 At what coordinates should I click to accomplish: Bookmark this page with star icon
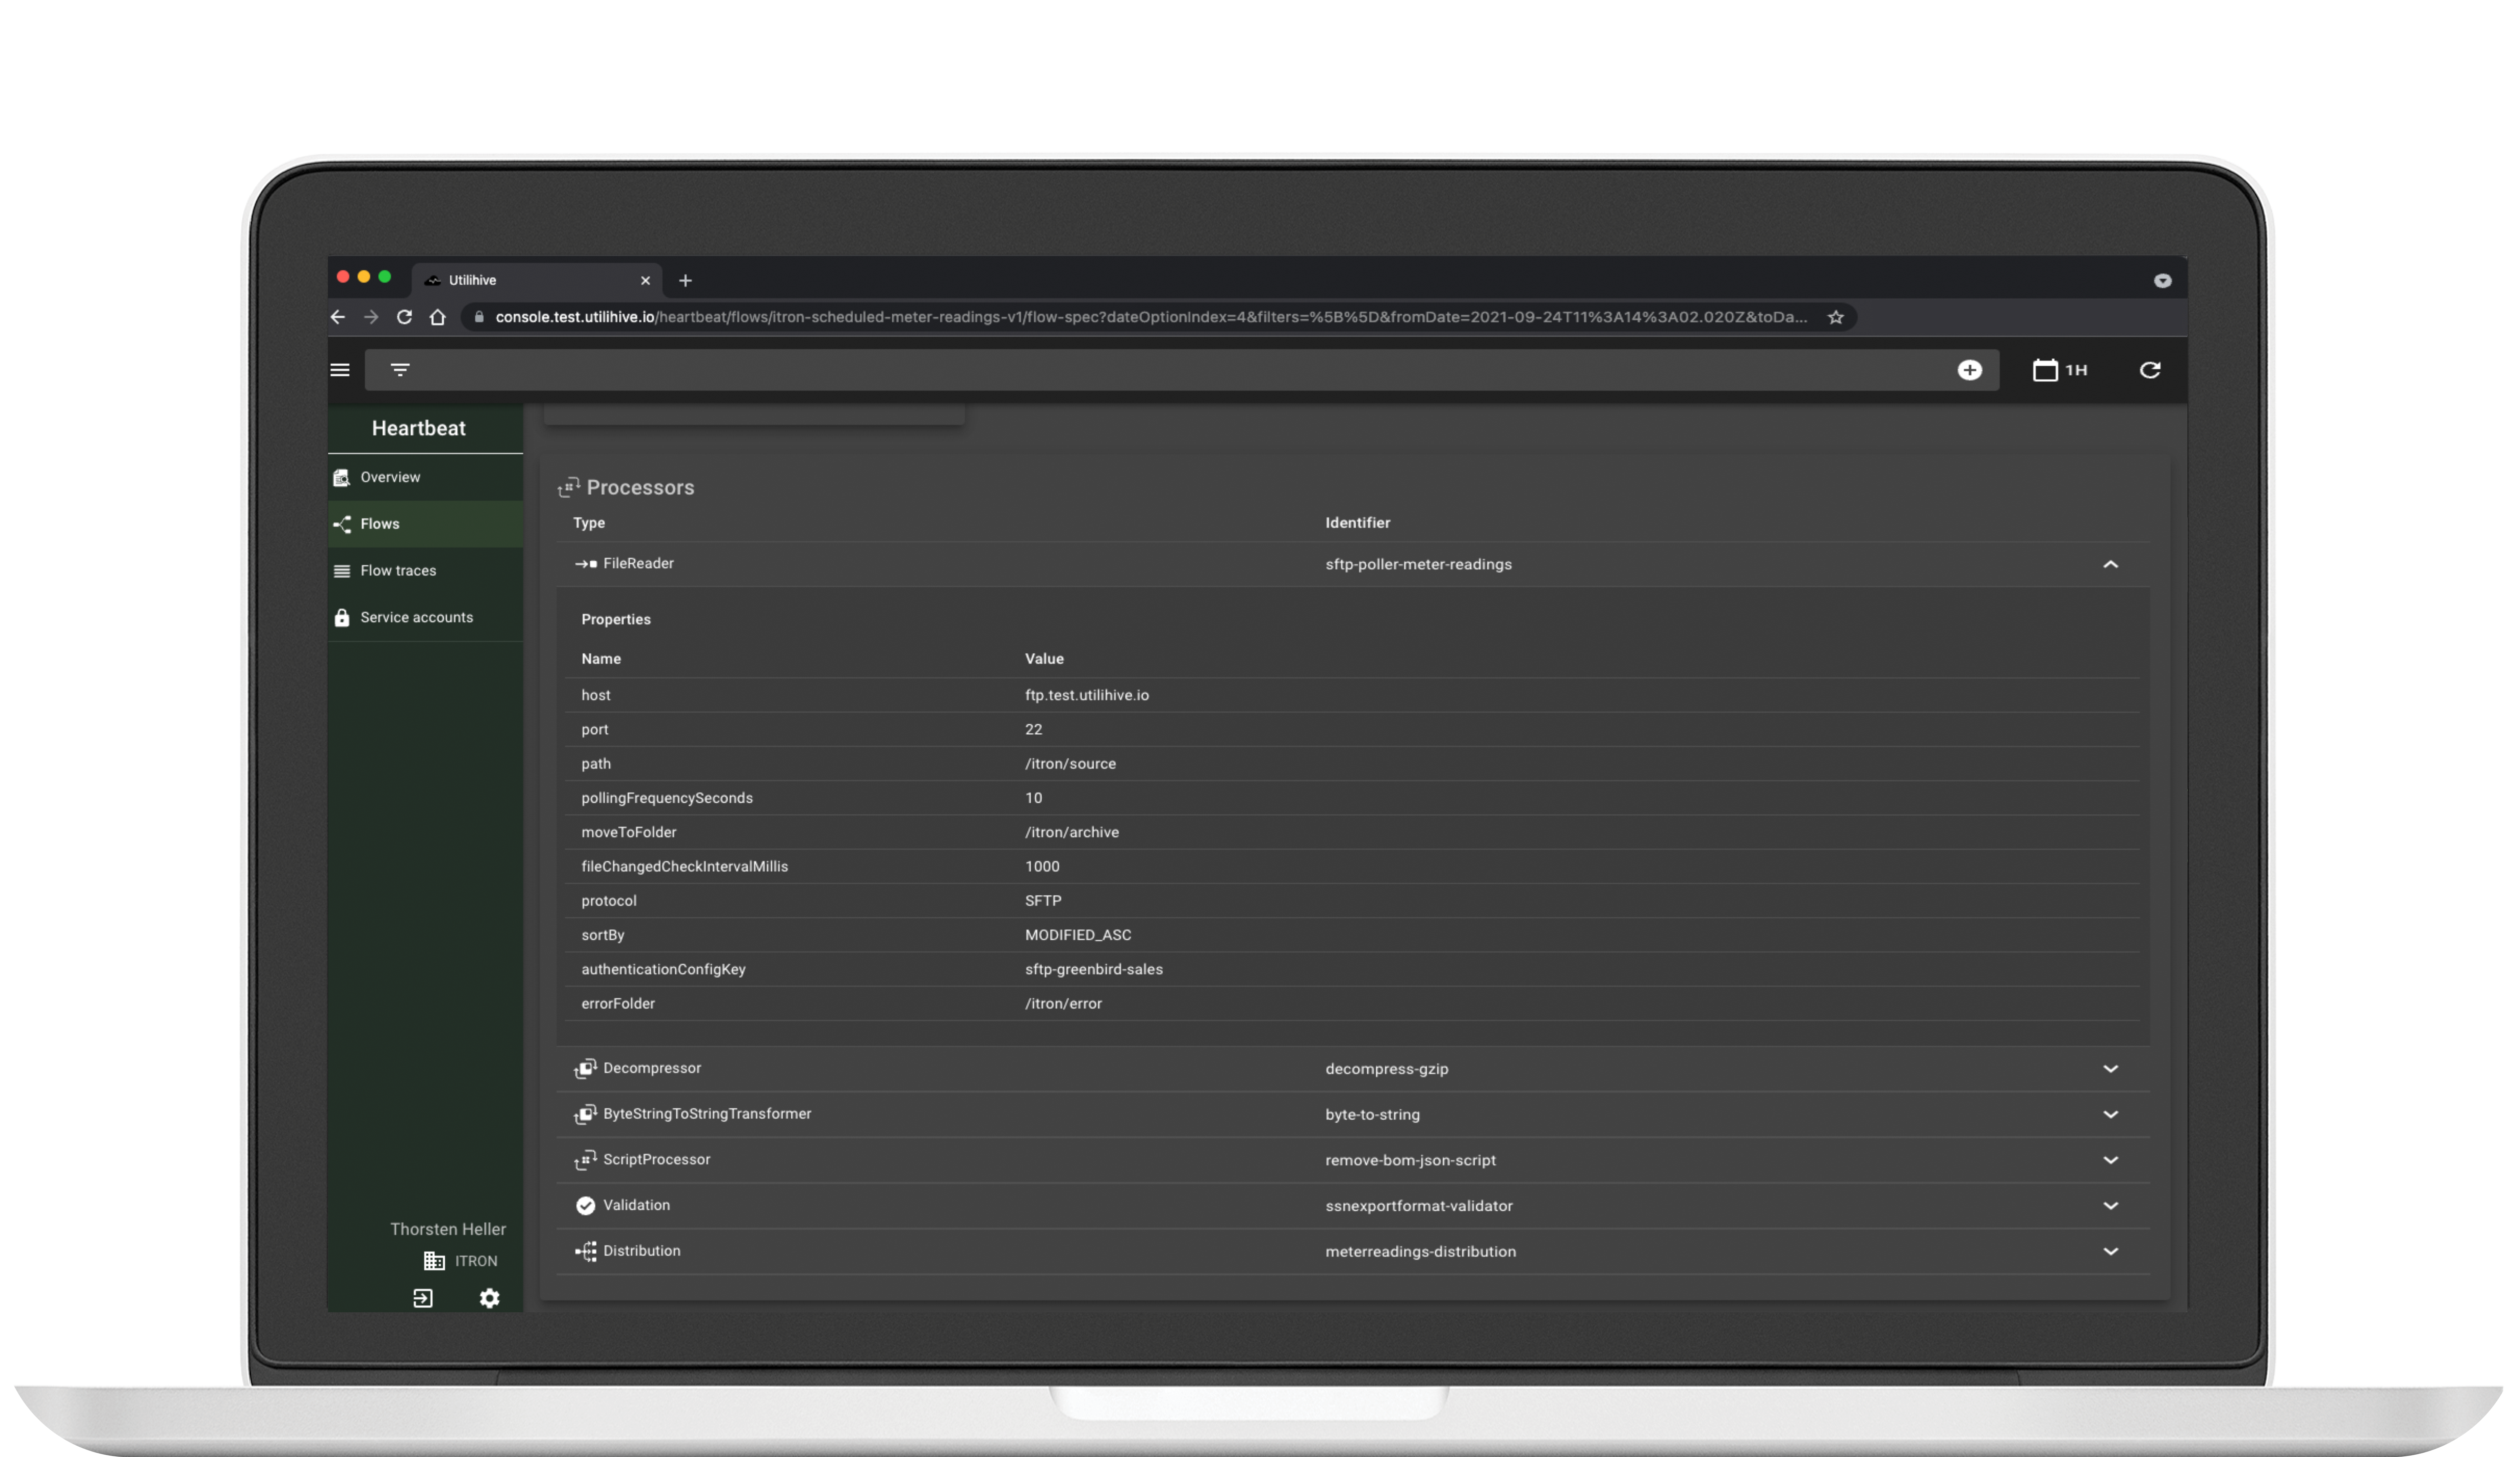pyautogui.click(x=1836, y=317)
